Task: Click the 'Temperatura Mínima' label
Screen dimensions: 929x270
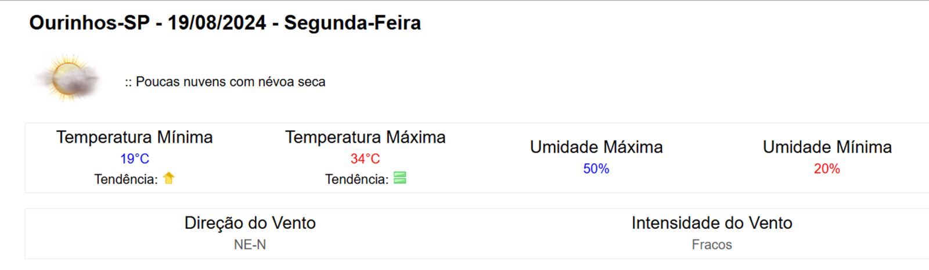Action: [135, 138]
